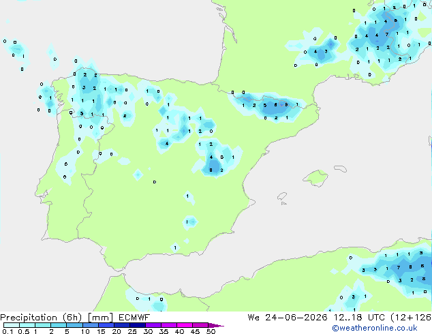Click the 30–35 mm purple legend box

click(x=153, y=325)
